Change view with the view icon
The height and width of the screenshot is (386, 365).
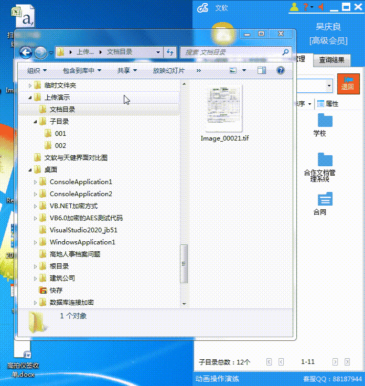coord(233,70)
